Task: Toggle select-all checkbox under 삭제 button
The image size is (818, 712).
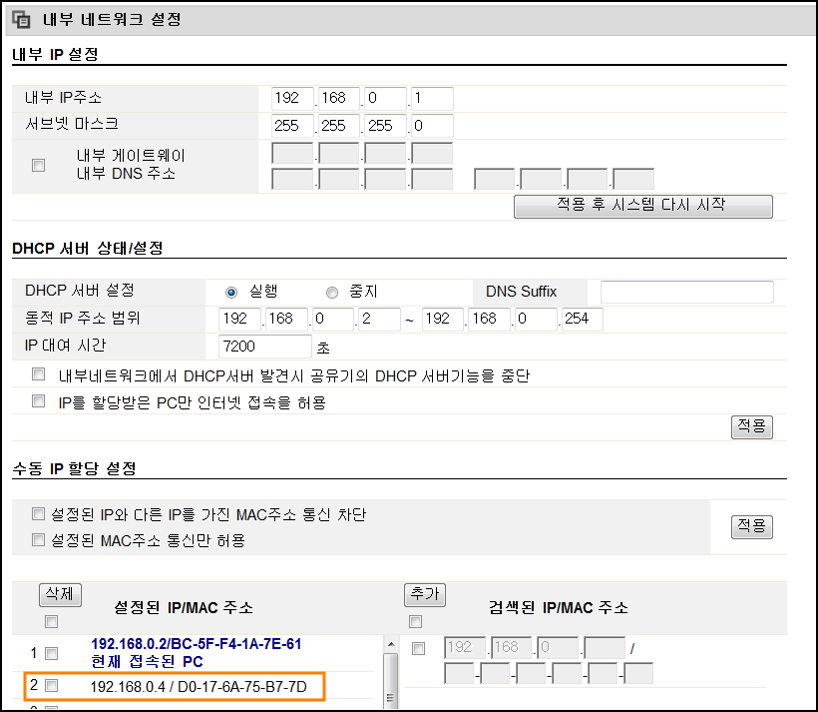Action: [x=51, y=622]
